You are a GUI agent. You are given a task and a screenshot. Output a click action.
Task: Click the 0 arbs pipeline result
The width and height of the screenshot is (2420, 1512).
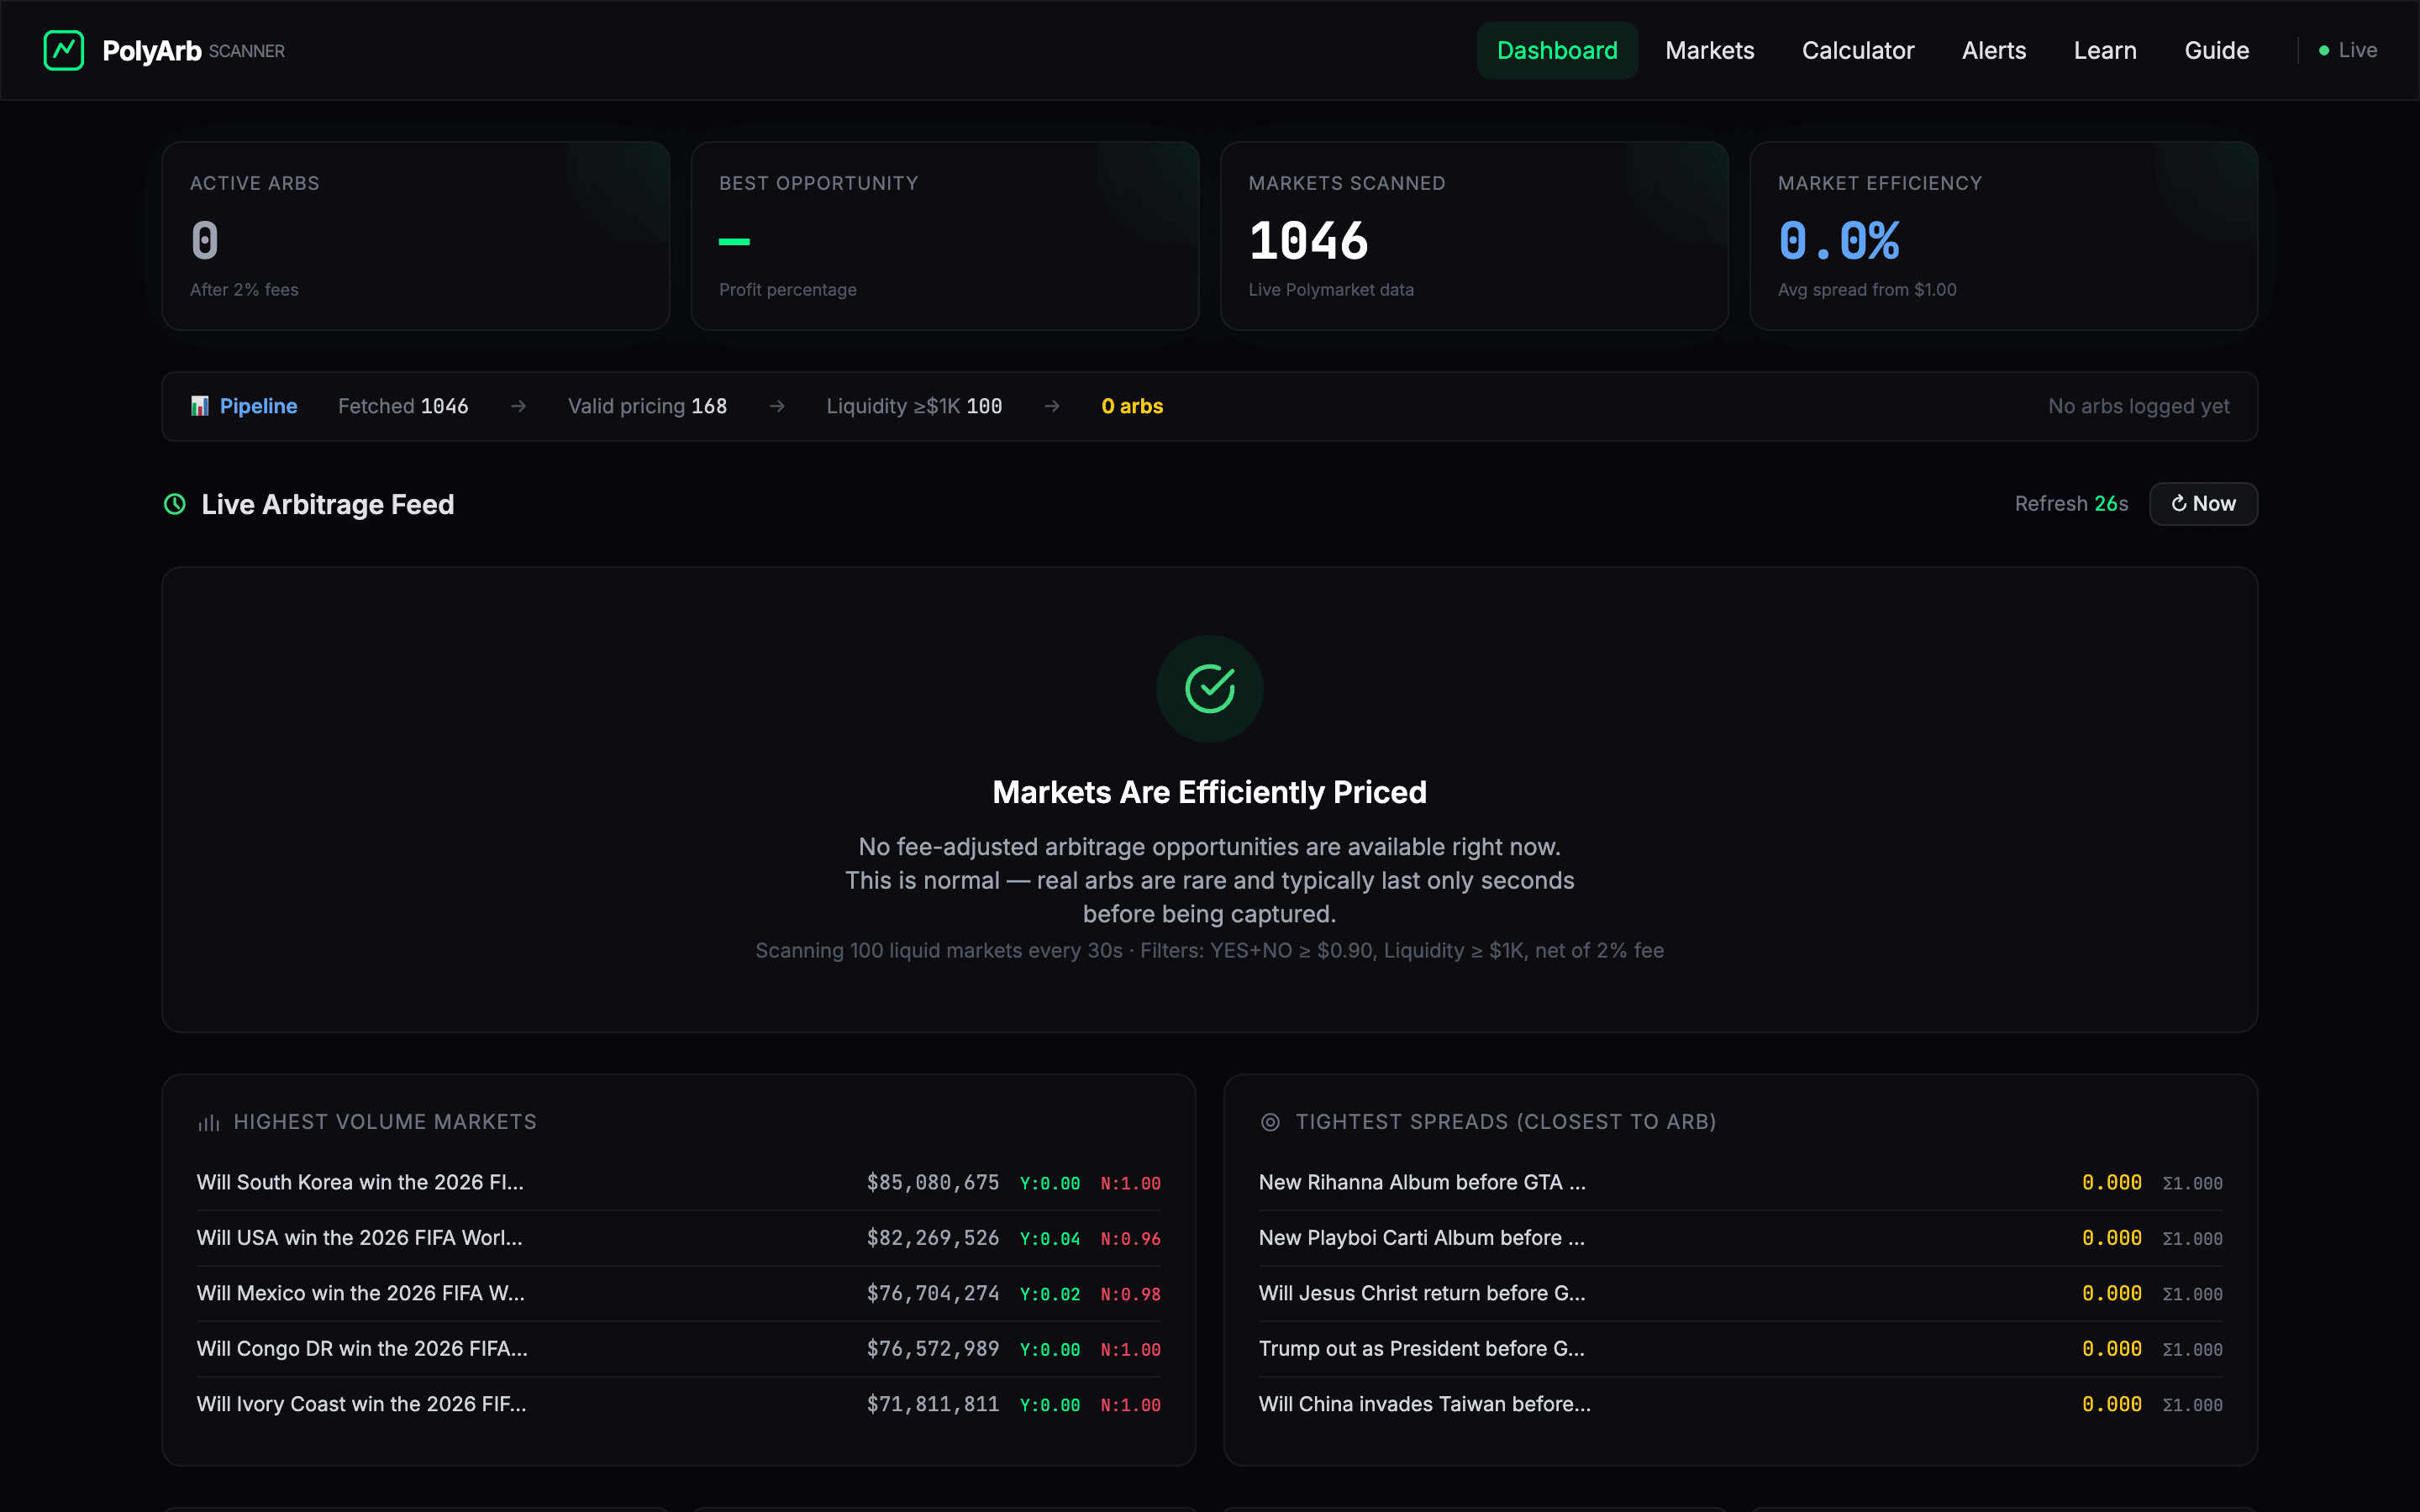[x=1132, y=406]
